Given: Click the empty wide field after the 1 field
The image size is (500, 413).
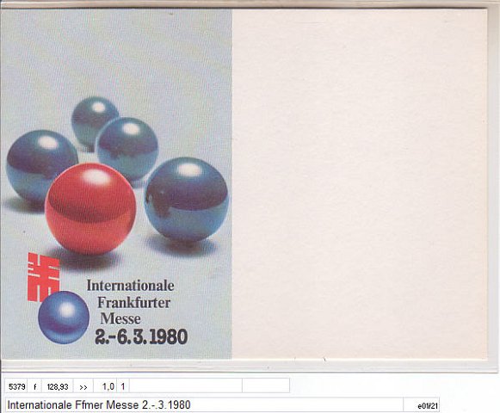Looking at the screenshot, I should pos(186,385).
